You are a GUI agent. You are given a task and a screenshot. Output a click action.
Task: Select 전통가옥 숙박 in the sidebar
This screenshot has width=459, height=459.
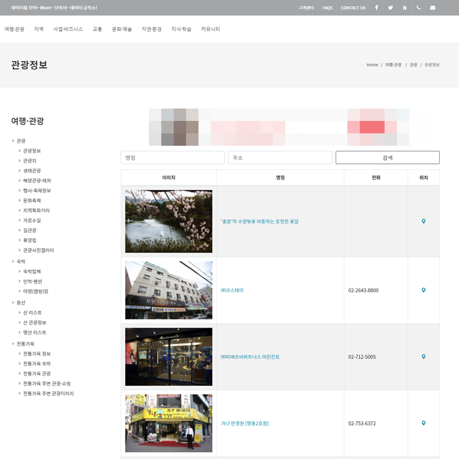tap(37, 363)
